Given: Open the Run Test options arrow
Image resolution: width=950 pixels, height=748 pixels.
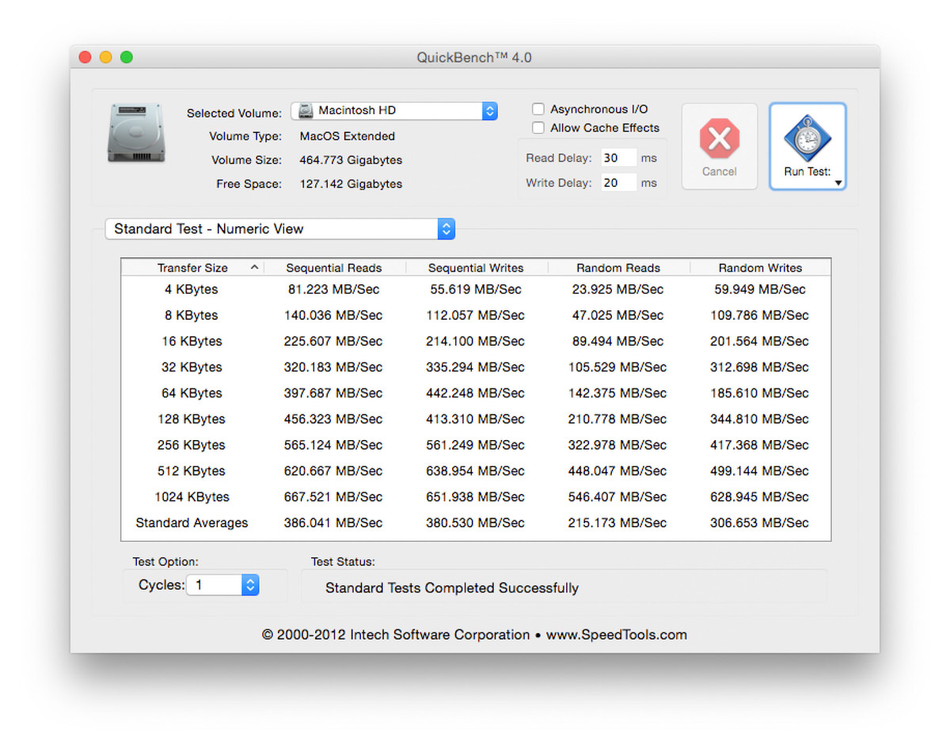Looking at the screenshot, I should (838, 183).
